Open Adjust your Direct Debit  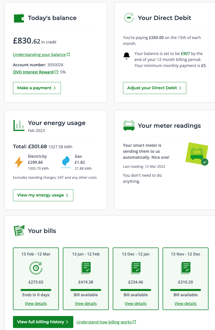click(155, 88)
